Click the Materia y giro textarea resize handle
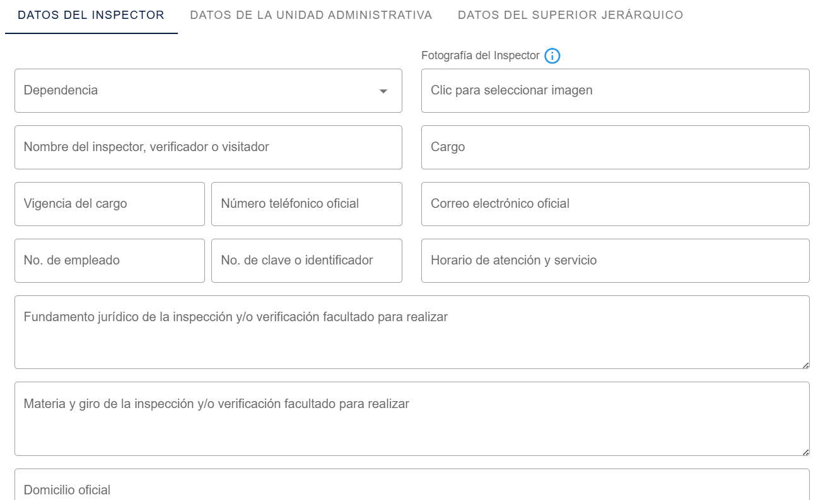823x500 pixels. click(x=806, y=452)
